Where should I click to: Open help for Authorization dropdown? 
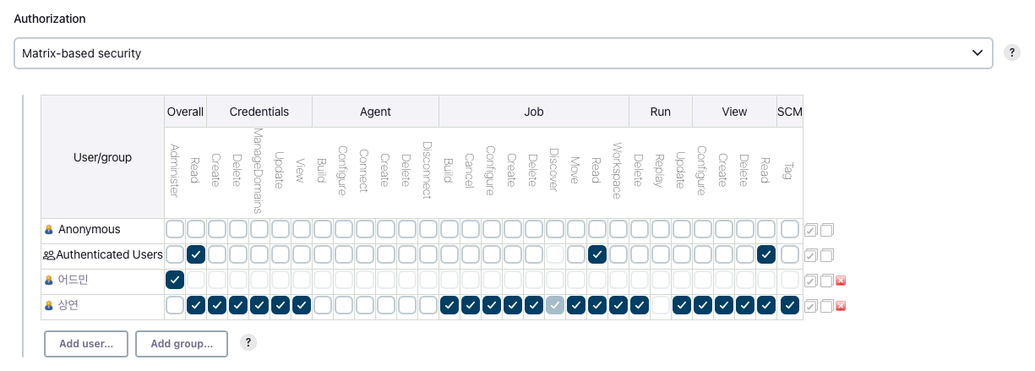pos(1011,52)
